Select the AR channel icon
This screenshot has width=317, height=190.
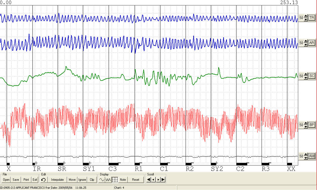(x=312, y=43)
